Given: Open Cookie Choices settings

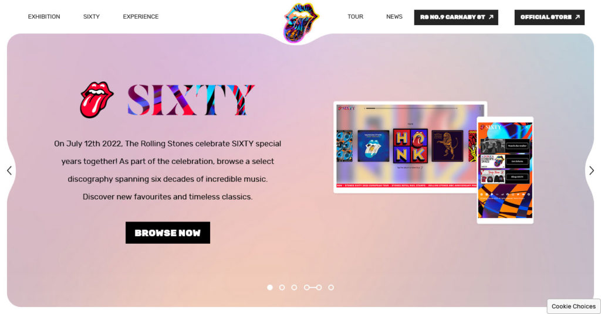Looking at the screenshot, I should click(573, 306).
